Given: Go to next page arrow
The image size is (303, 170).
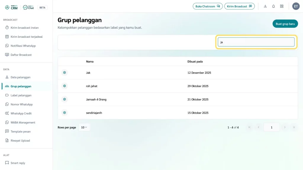Looking at the screenshot, I should [285, 127].
